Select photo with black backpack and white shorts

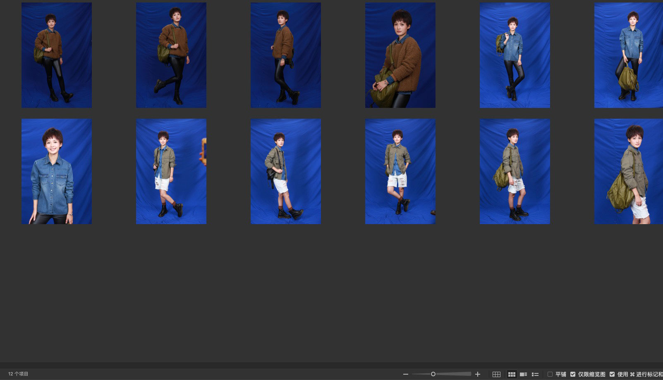[285, 171]
